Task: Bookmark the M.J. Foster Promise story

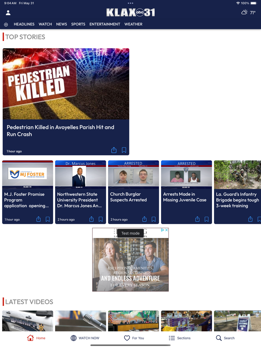Action: coord(48,219)
